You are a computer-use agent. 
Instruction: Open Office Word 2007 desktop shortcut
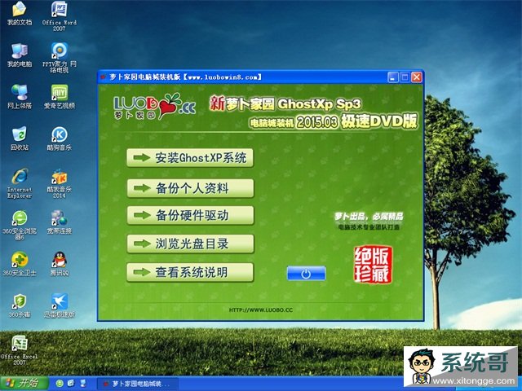[60, 15]
